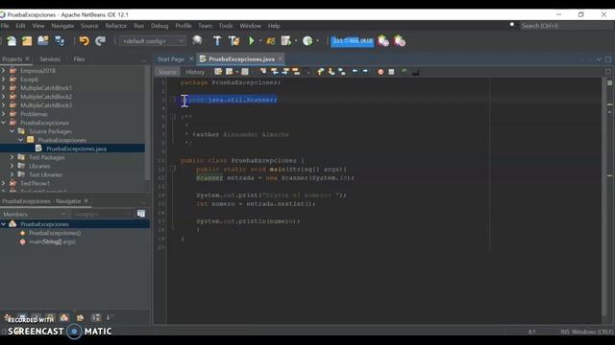Close the Start Page tab

[191, 58]
